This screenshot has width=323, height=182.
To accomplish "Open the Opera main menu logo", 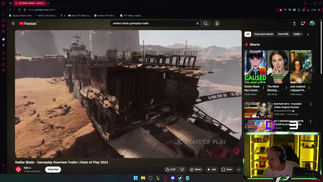I will click(4, 3).
